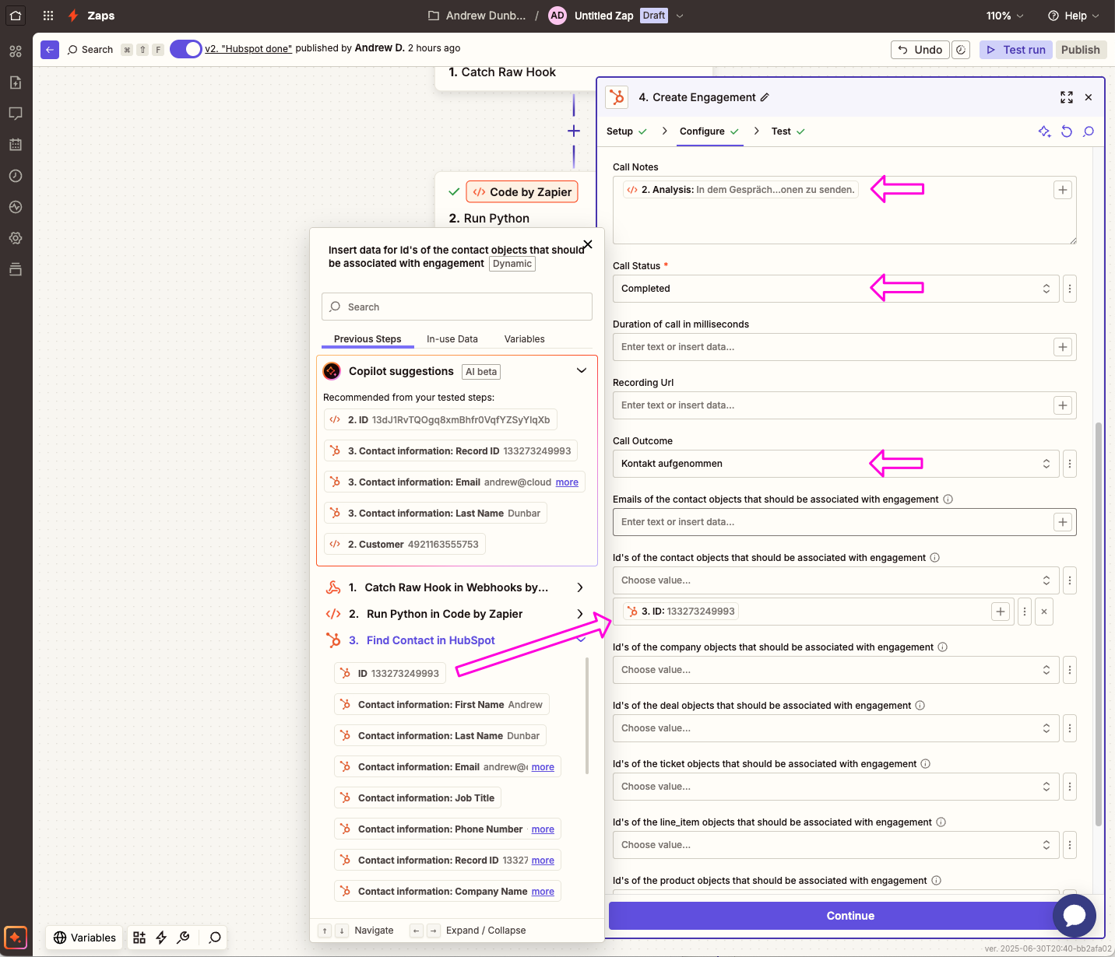Viewport: 1115px width, 957px height.
Task: Click the wrench tool icon in bottom toolbar
Action: (x=183, y=938)
